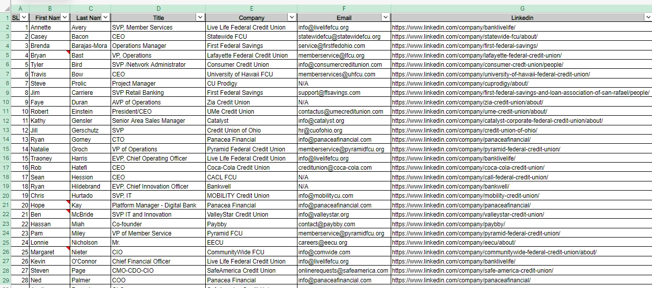The width and height of the screenshot is (652, 288).
Task: Select the email support@ffsavings.com
Action: point(344,92)
